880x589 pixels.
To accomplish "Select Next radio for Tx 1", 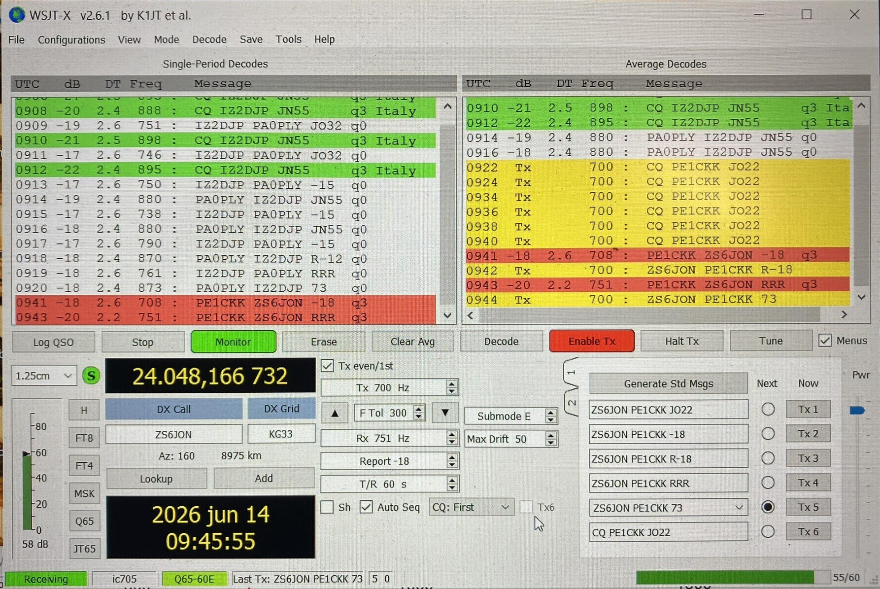I will [768, 410].
